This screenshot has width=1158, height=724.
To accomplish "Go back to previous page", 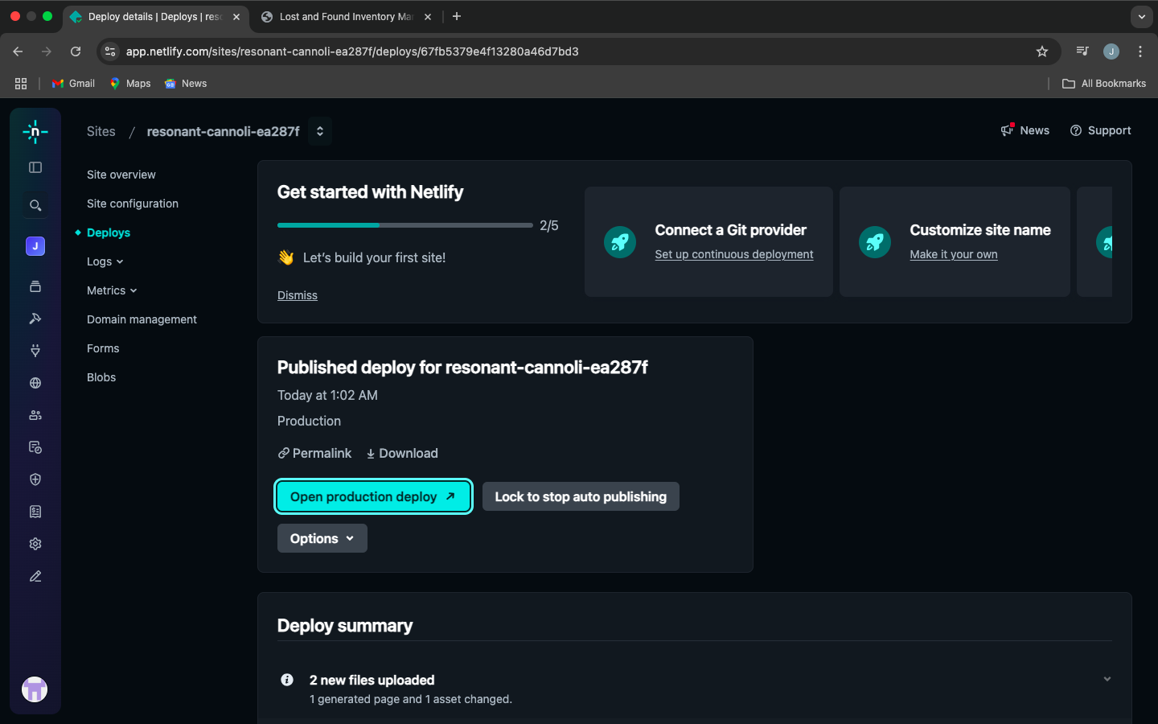I will (x=18, y=51).
